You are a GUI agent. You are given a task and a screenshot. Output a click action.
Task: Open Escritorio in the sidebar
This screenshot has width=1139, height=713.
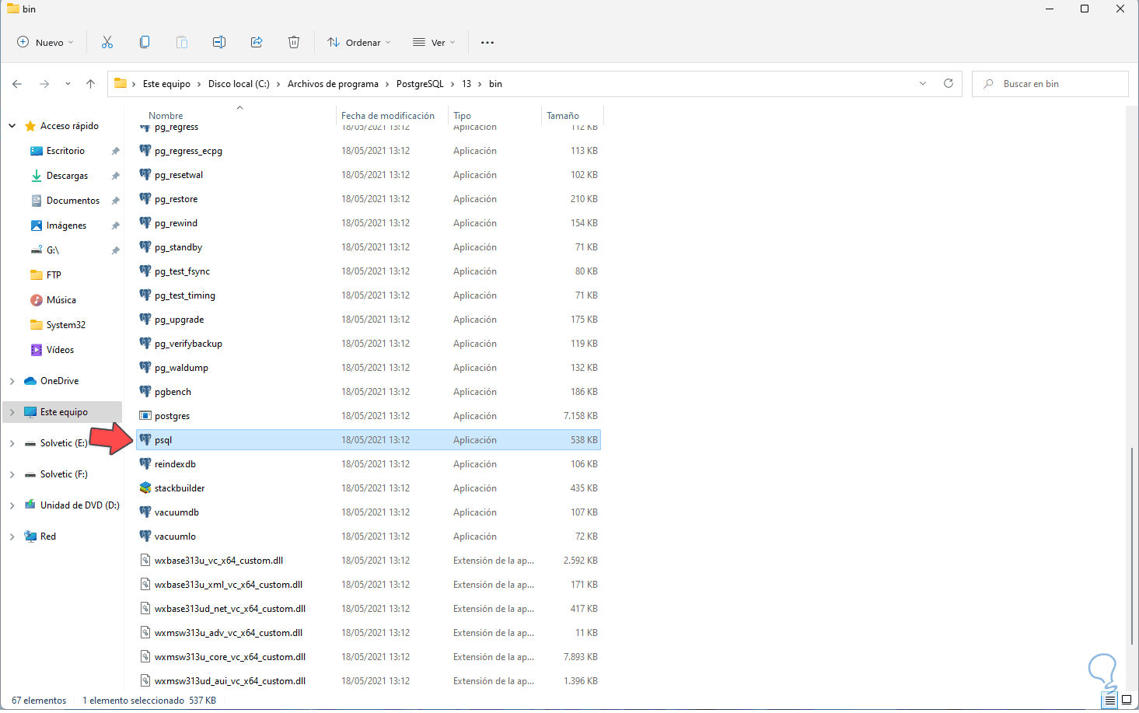coord(65,151)
